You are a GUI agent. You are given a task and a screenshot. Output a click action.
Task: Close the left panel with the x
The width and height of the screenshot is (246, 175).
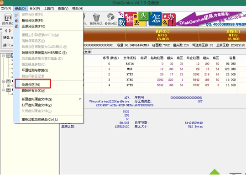pyautogui.click(x=1, y=29)
